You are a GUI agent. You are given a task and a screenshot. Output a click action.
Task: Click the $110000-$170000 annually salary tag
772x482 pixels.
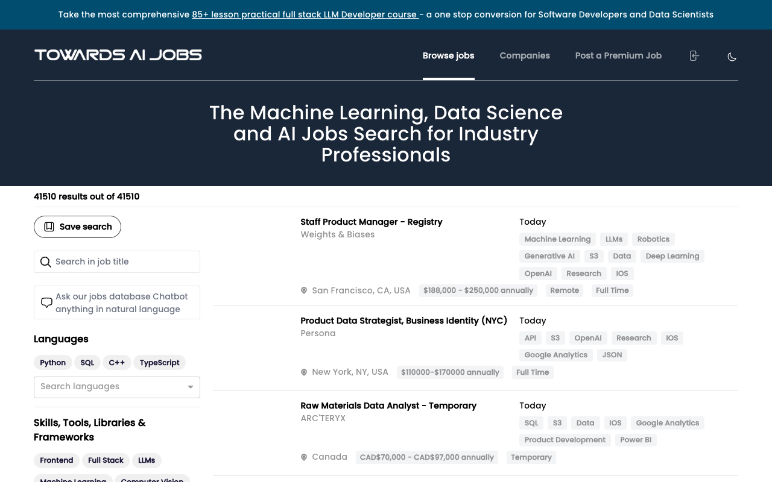click(450, 372)
